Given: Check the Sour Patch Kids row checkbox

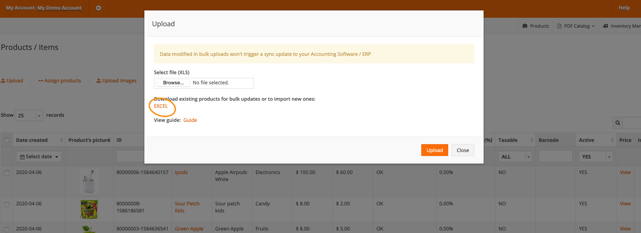Looking at the screenshot, I should click(7, 204).
